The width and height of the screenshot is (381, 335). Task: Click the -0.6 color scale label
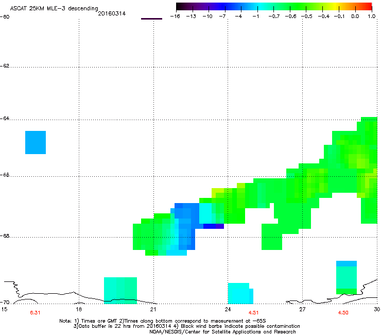(x=290, y=16)
